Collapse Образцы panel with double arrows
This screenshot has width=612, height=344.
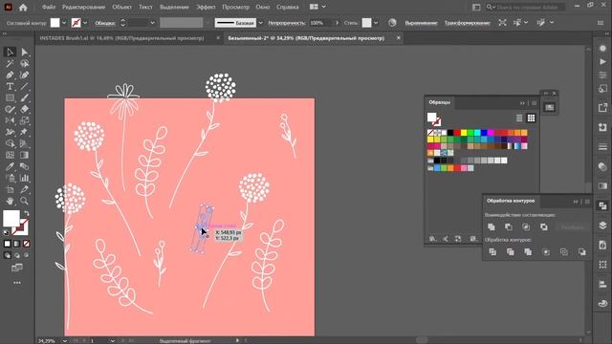coord(522,103)
